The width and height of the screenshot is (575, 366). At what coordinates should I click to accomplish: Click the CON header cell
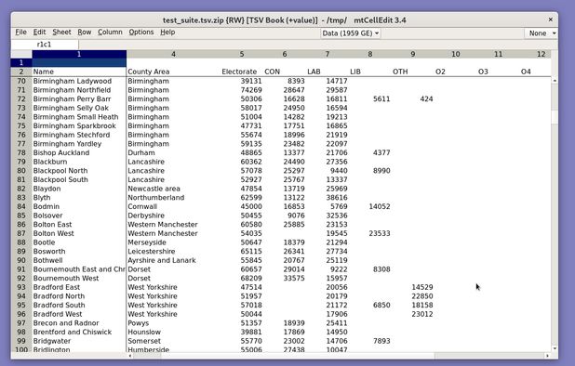285,72
